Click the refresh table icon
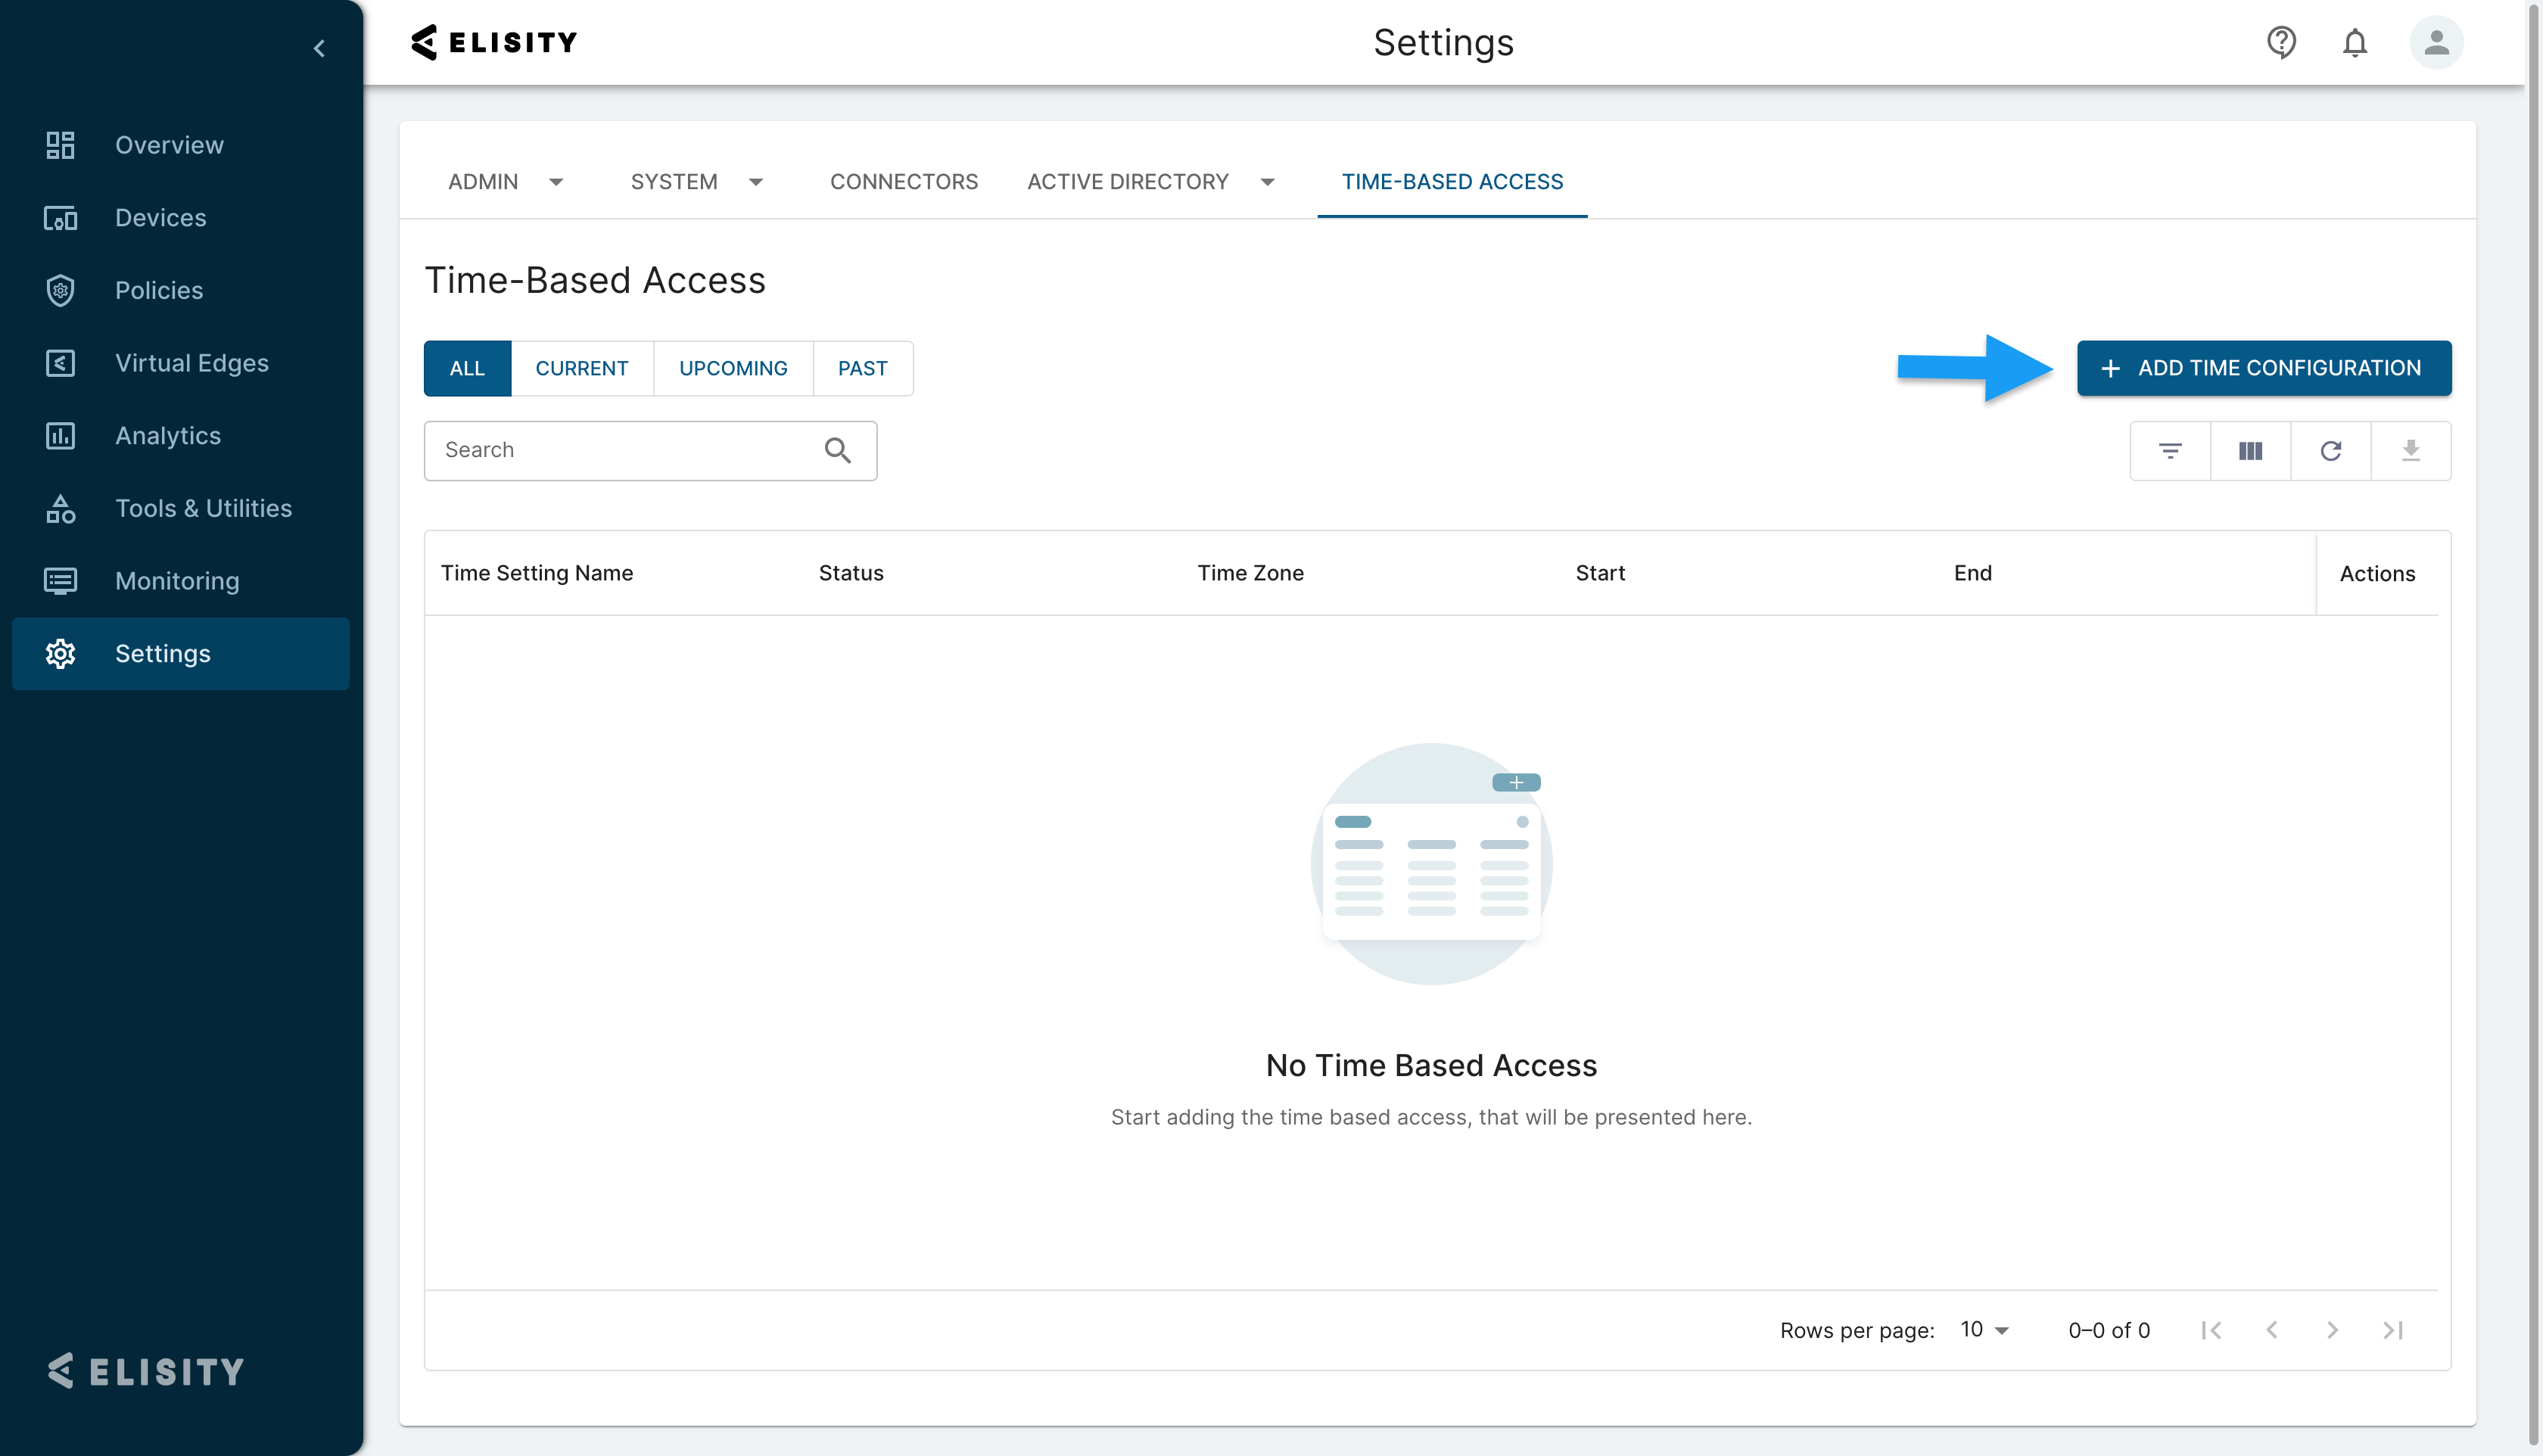Image resolution: width=2543 pixels, height=1456 pixels. [2330, 451]
